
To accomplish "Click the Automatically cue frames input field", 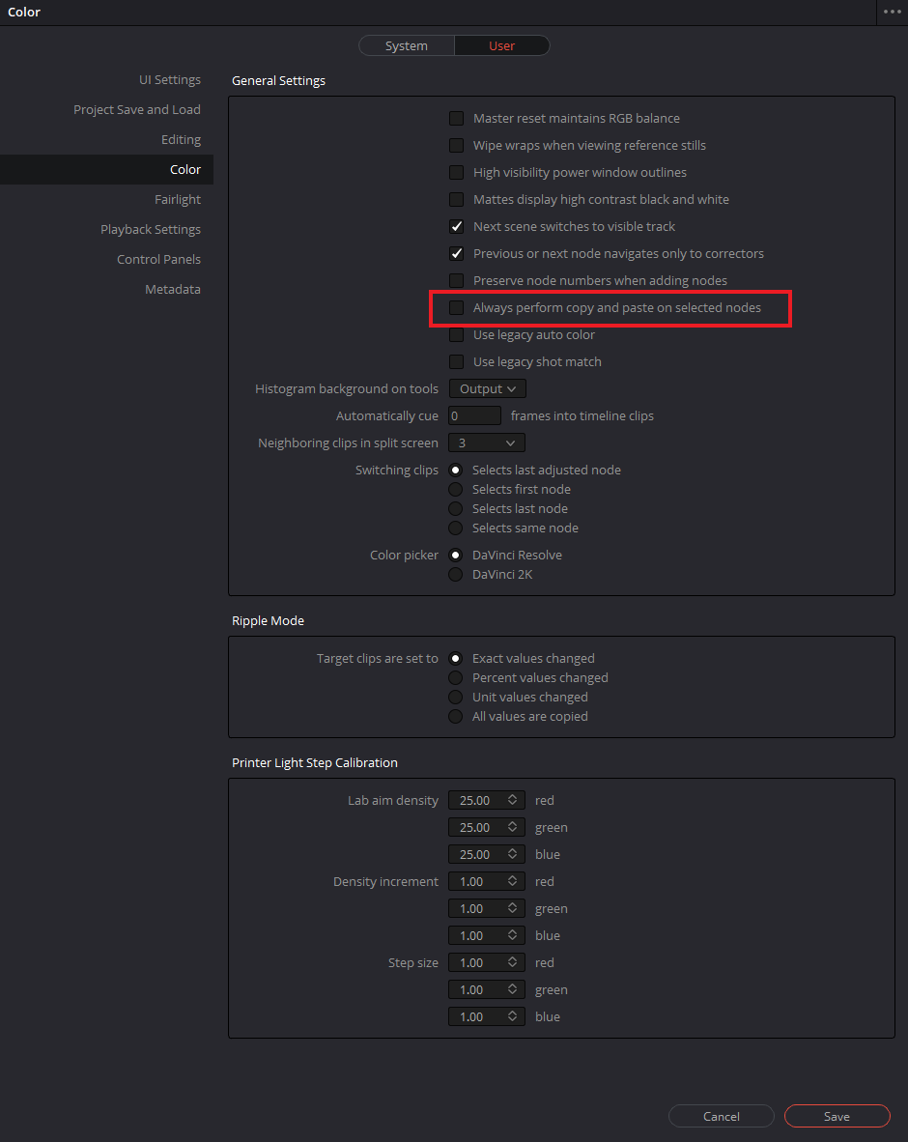I will point(474,415).
